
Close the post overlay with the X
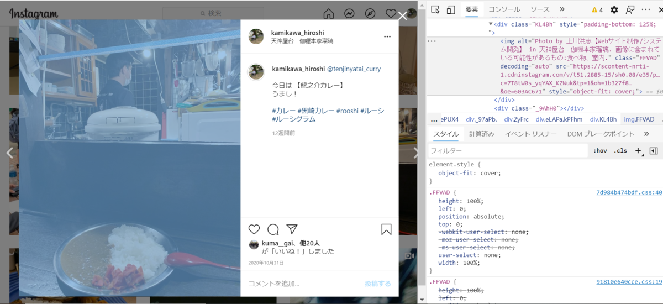pos(402,15)
